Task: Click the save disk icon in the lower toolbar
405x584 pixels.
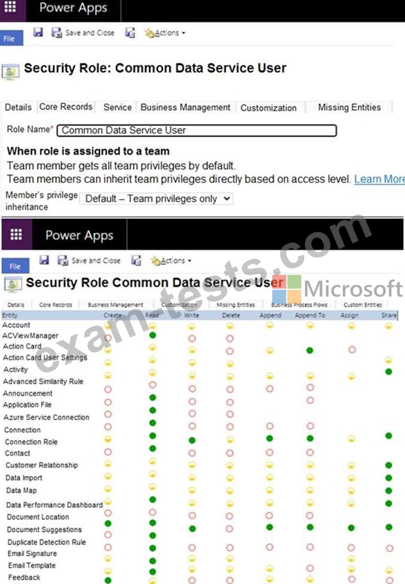Action: click(x=44, y=260)
